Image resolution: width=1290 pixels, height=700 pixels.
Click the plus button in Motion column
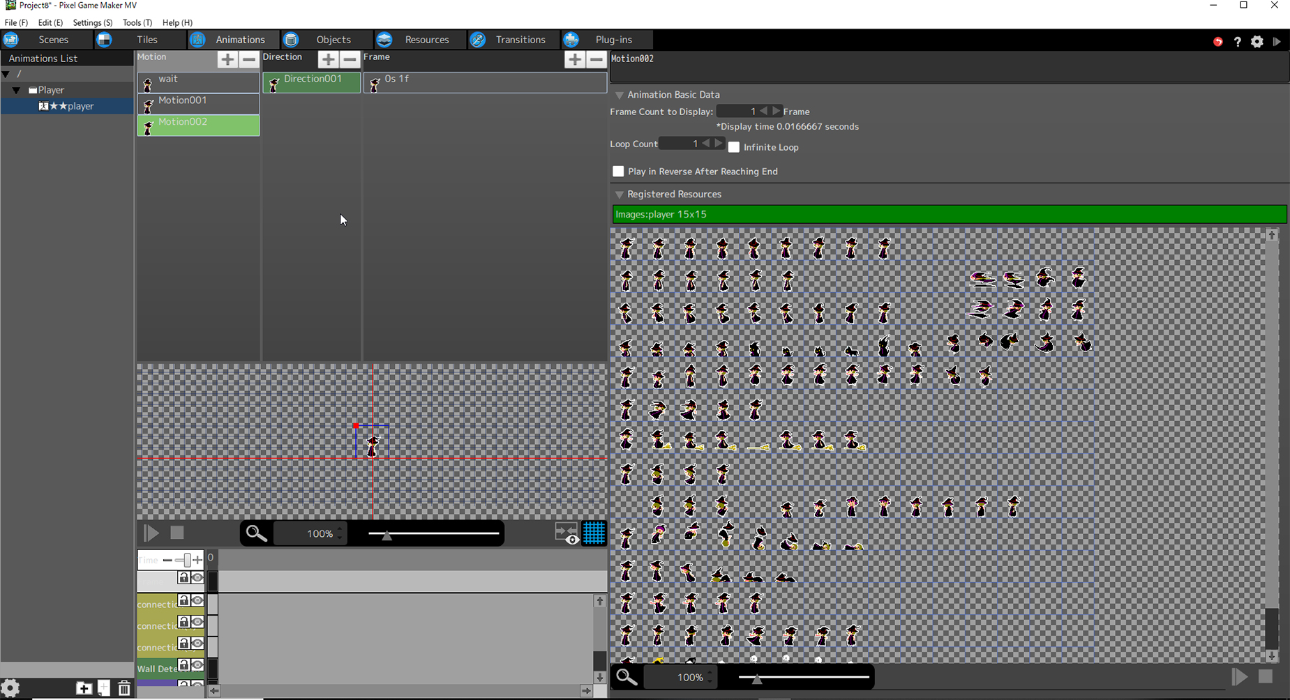coord(227,60)
